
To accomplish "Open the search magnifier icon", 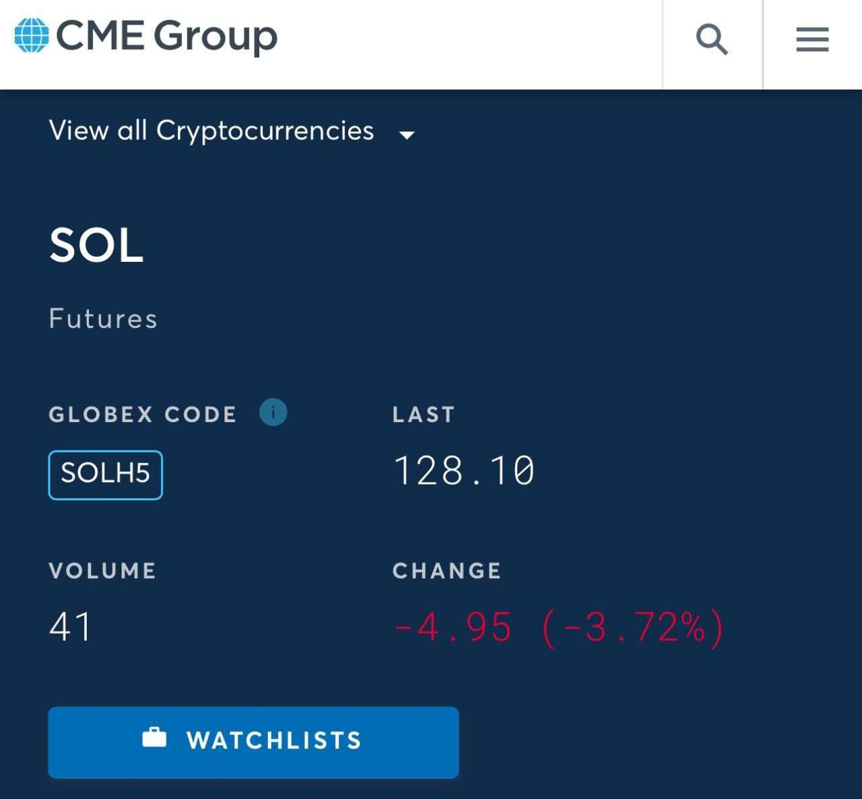I will (x=712, y=39).
